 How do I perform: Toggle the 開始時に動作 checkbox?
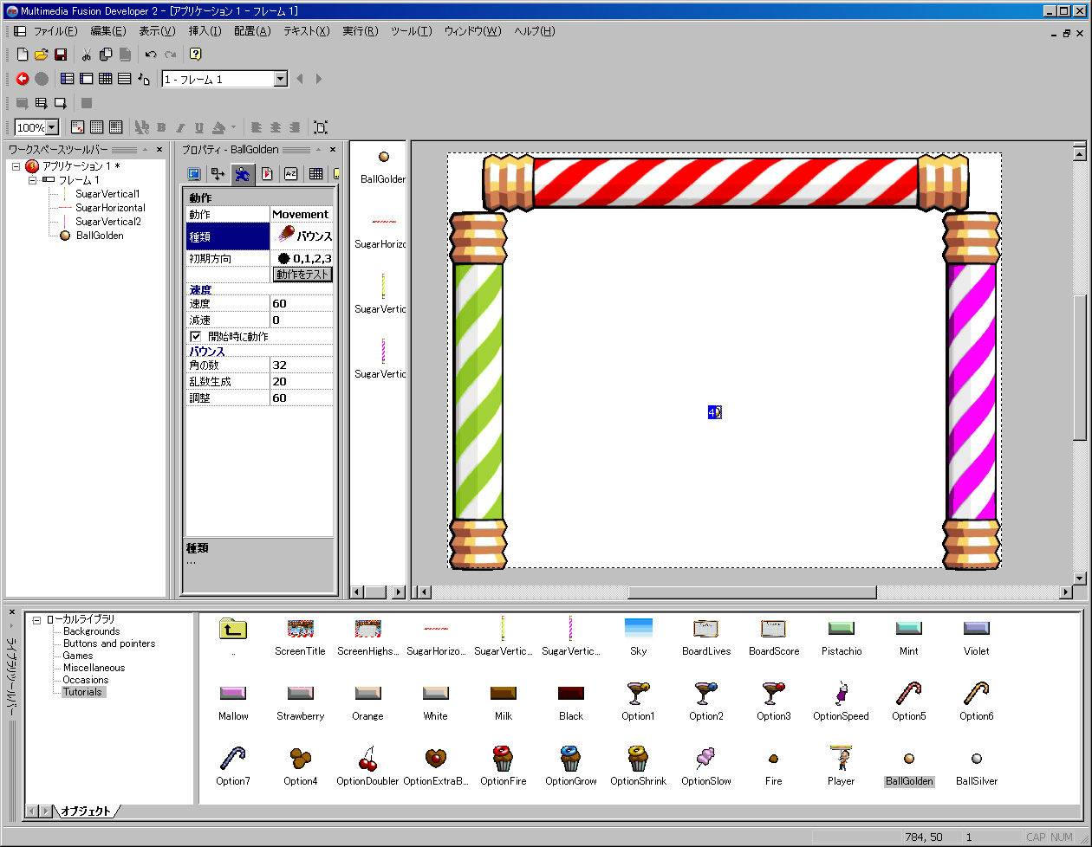(x=196, y=336)
